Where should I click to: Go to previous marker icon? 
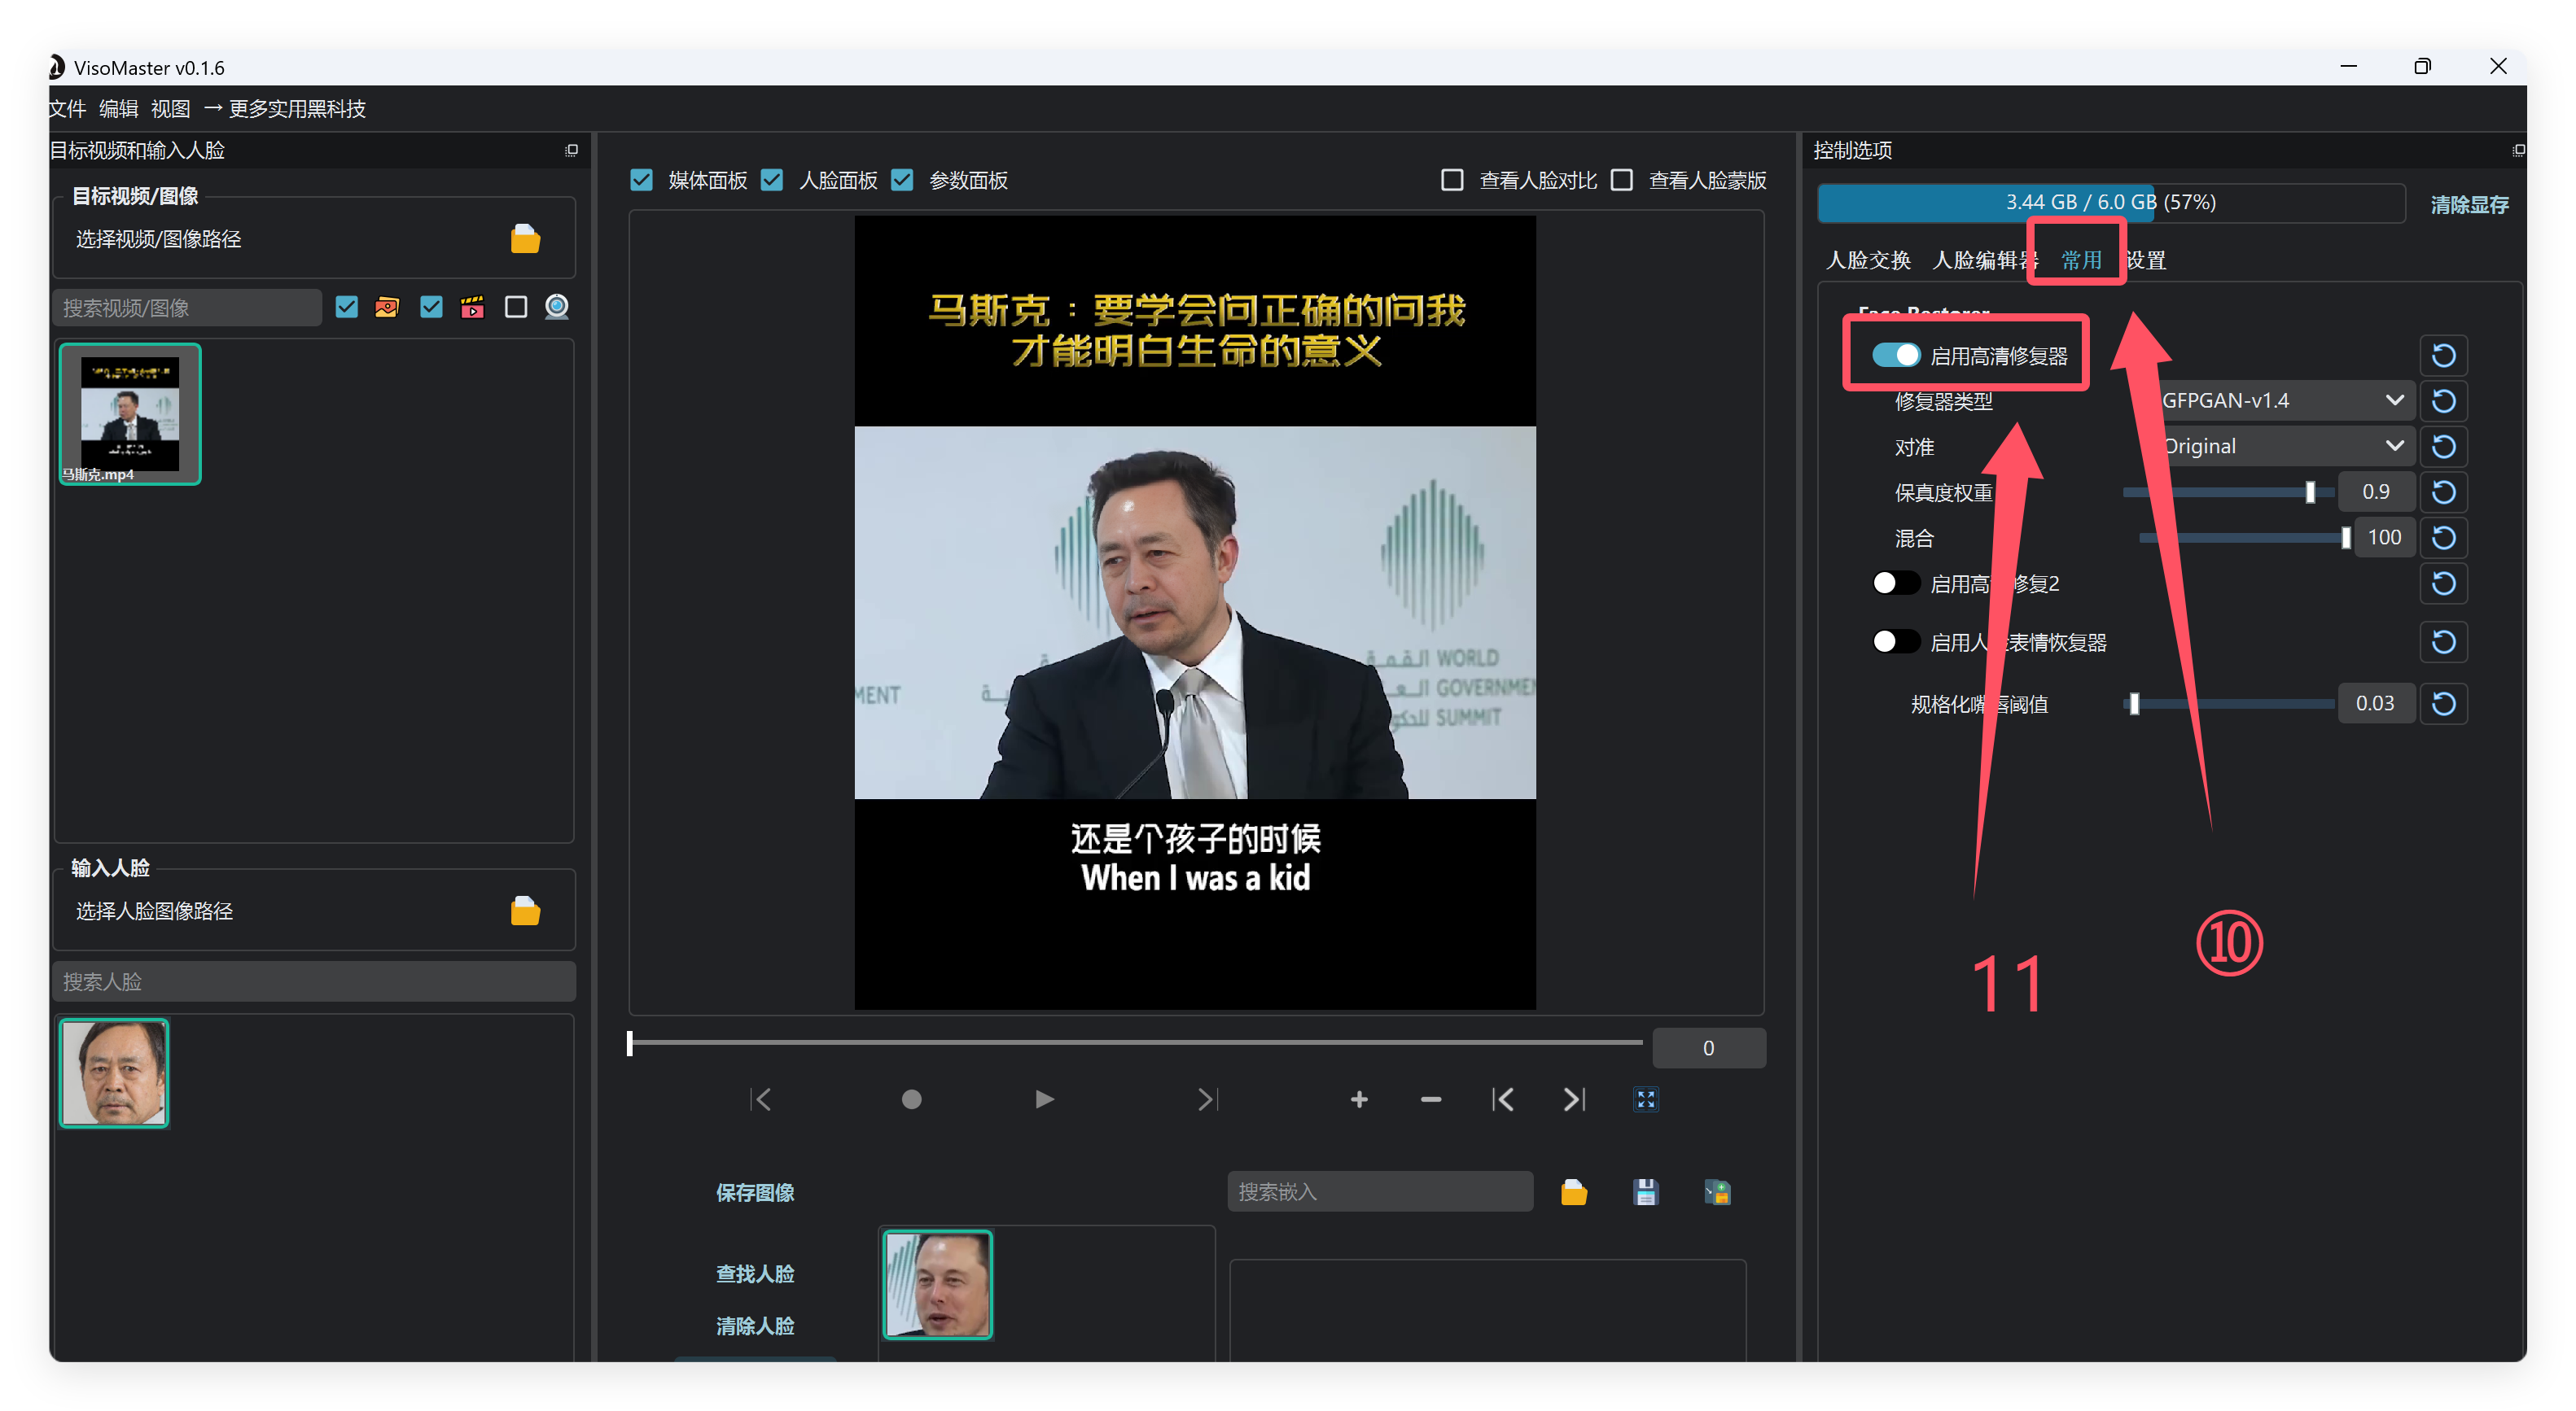(1503, 1099)
